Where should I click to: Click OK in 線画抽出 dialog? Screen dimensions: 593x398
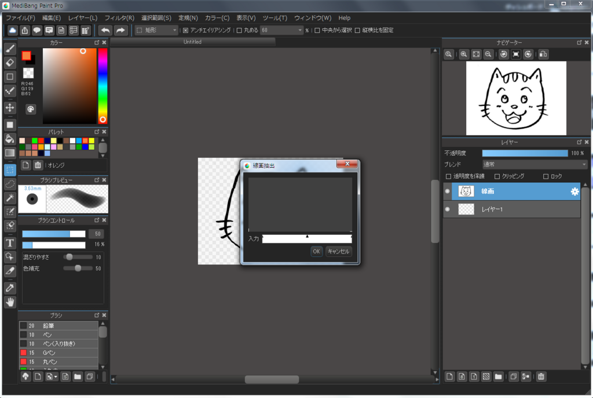pyautogui.click(x=316, y=252)
